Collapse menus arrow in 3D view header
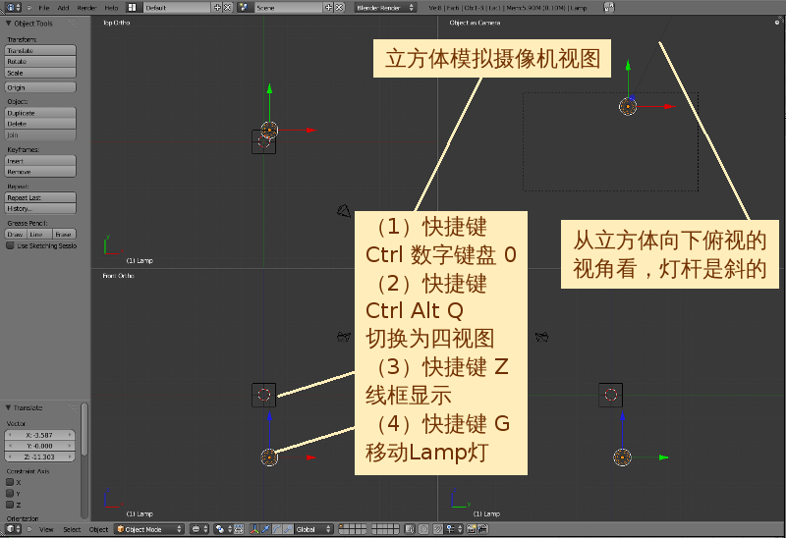This screenshot has height=538, width=786. tap(29, 529)
